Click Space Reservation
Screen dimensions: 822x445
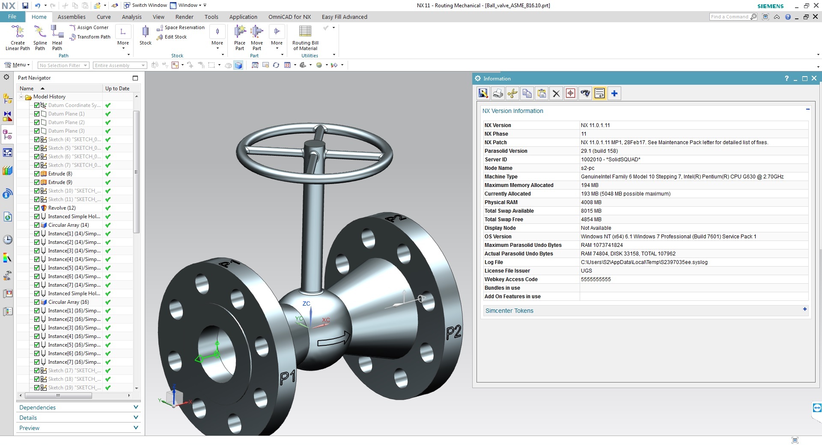[x=181, y=27]
